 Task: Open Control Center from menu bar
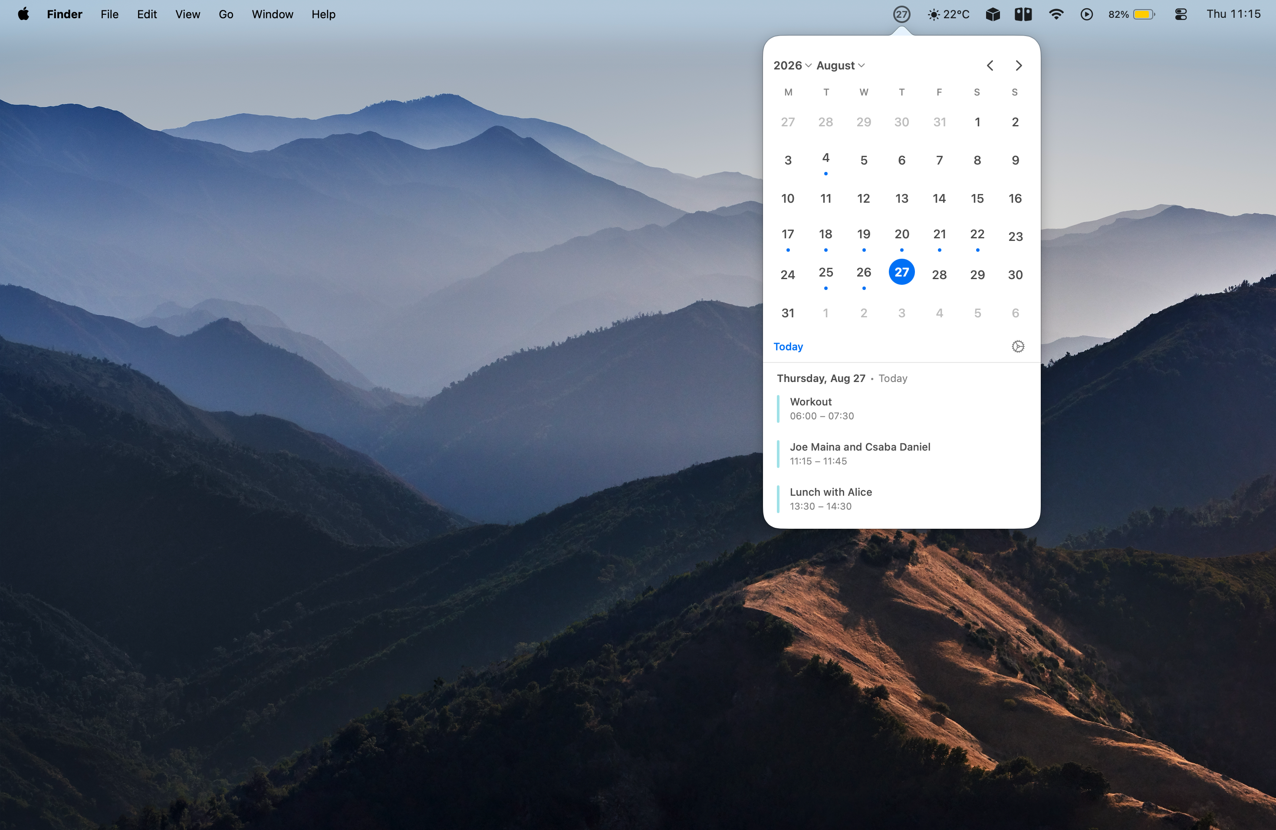(1180, 14)
